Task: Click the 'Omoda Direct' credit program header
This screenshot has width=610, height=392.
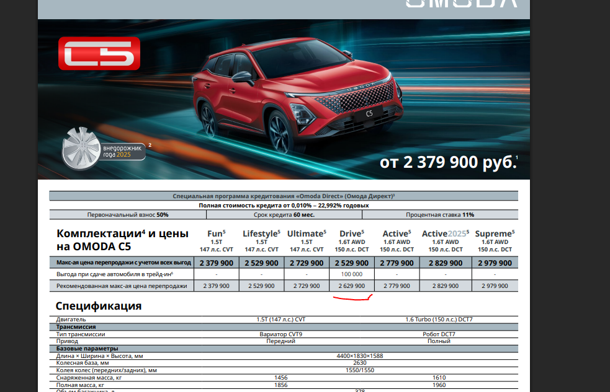Action: pos(284,196)
